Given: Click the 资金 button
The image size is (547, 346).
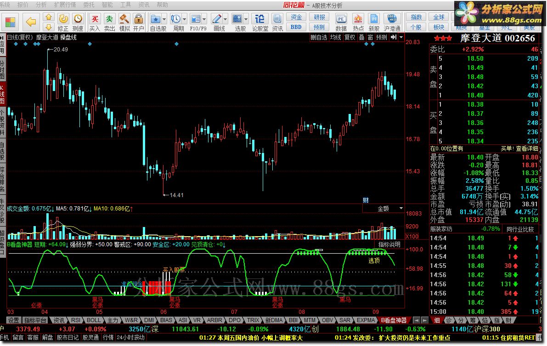Looking at the screenshot, I should tap(296, 17).
